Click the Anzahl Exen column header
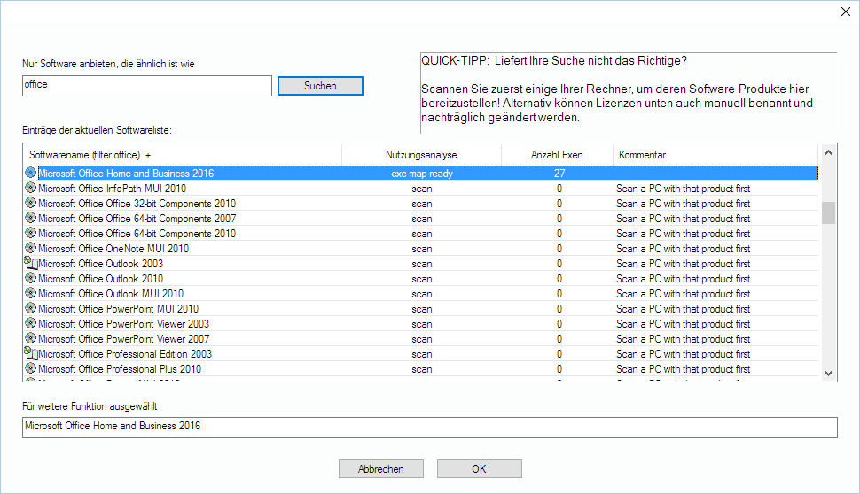This screenshot has height=494, width=860. 557,155
